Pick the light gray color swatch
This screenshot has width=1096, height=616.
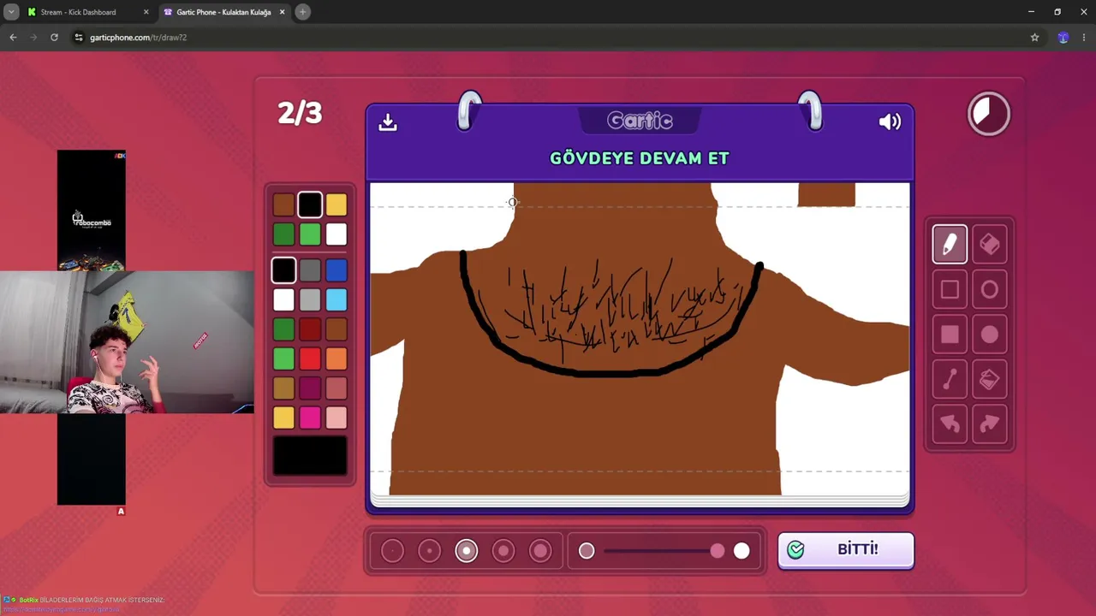(310, 299)
